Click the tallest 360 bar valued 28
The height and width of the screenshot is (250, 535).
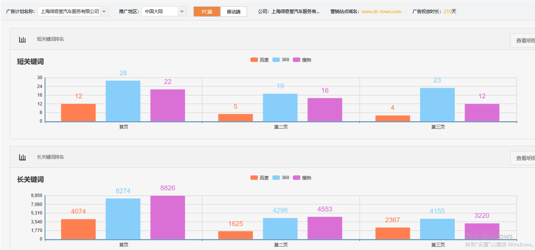[123, 101]
